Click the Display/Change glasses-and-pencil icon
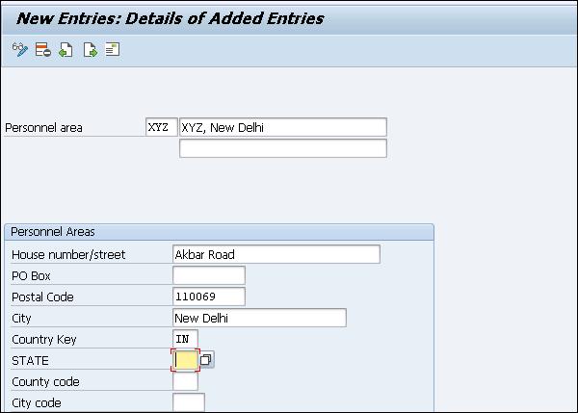 19,50
